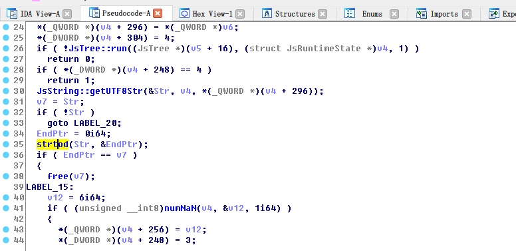Click the Exports tab icon
The image size is (516, 251).
click(x=494, y=13)
